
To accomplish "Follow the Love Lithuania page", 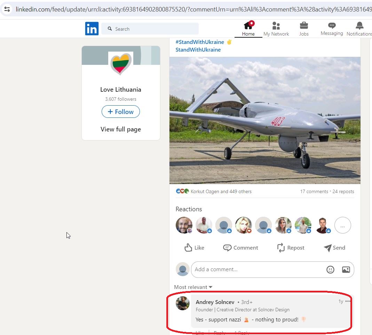I will 121,112.
